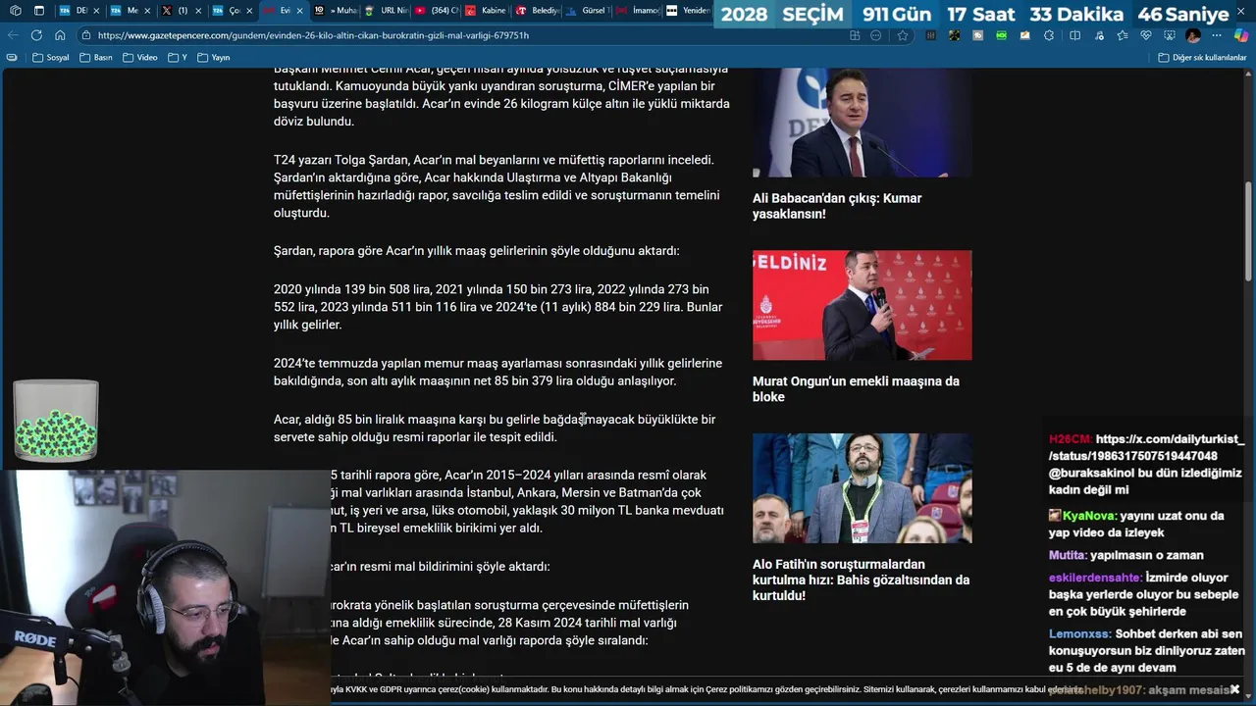Go back to the previous page
The image size is (1256, 706).
tap(13, 35)
